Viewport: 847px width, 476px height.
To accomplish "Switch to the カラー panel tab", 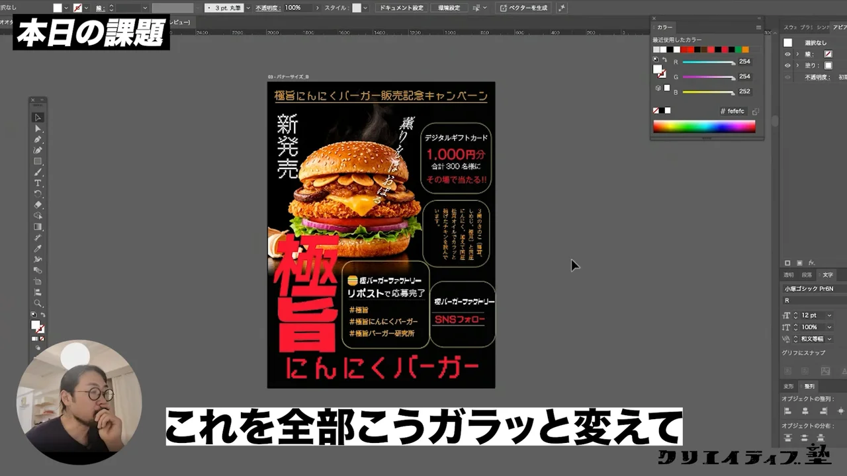I will pos(664,27).
